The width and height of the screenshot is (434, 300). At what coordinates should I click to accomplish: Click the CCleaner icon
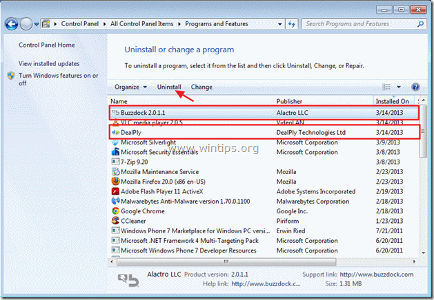coord(115,220)
